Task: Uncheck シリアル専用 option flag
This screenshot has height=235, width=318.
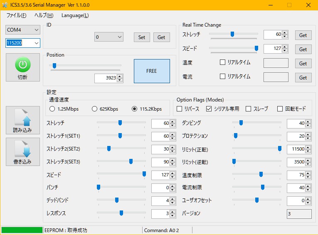Action: tap(209, 109)
